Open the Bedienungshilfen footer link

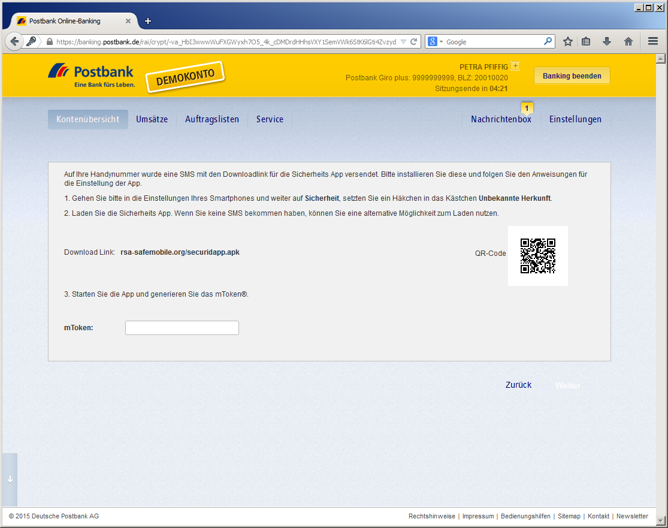pos(525,516)
